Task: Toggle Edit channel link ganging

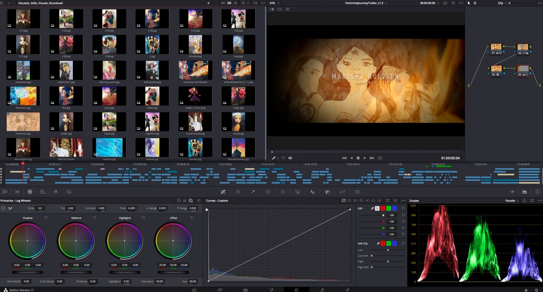Action: (x=372, y=208)
